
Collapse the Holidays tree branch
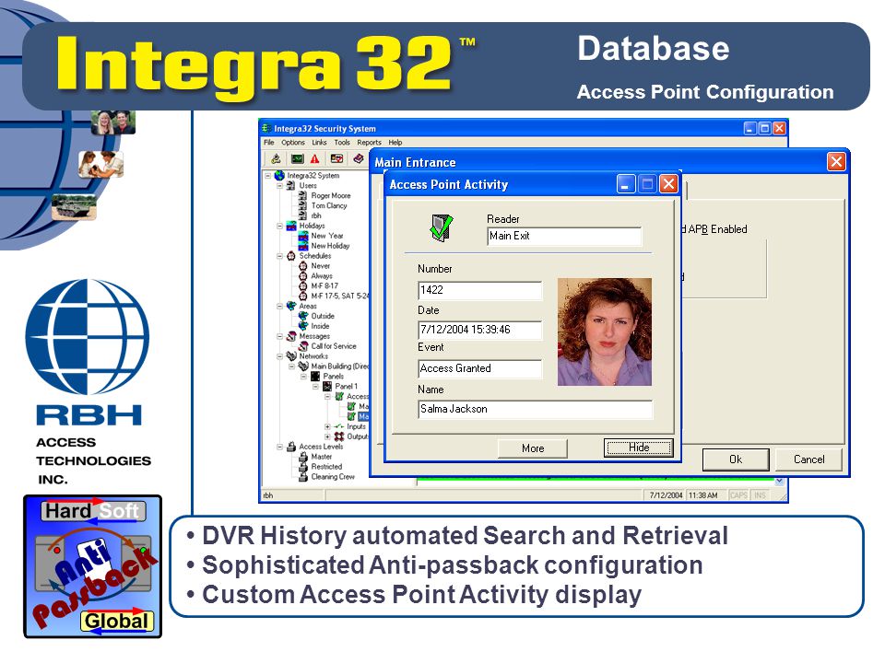point(280,226)
